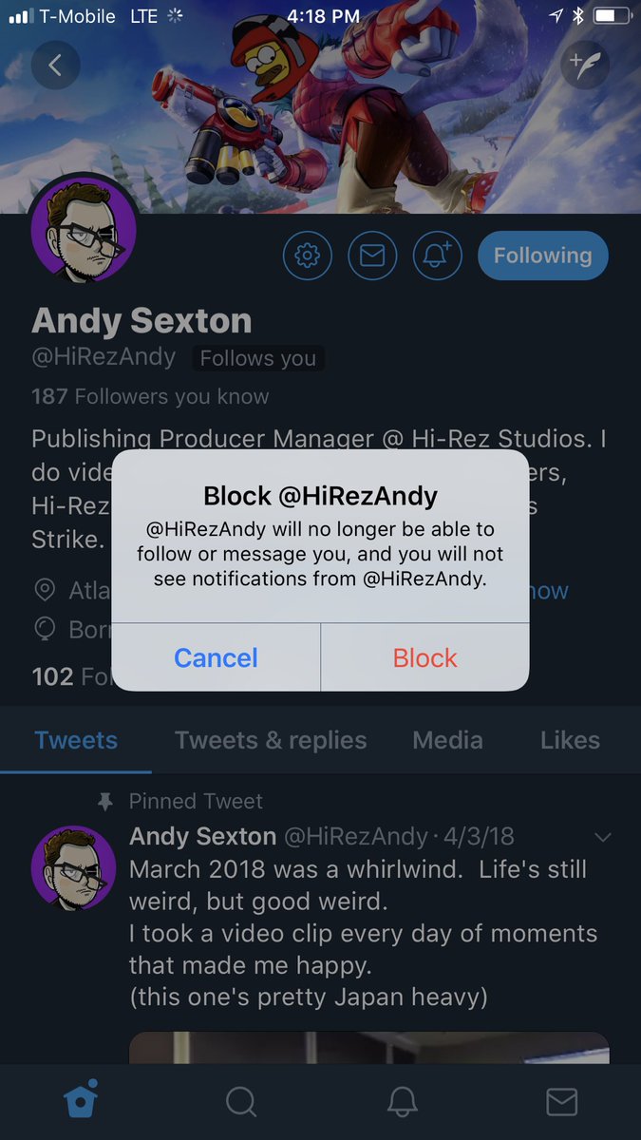Toggle tweet notifications bell icon
The image size is (641, 1140).
tap(437, 256)
